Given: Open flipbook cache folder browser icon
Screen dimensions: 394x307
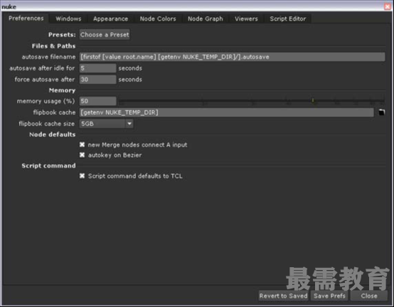Looking at the screenshot, I should point(381,112).
